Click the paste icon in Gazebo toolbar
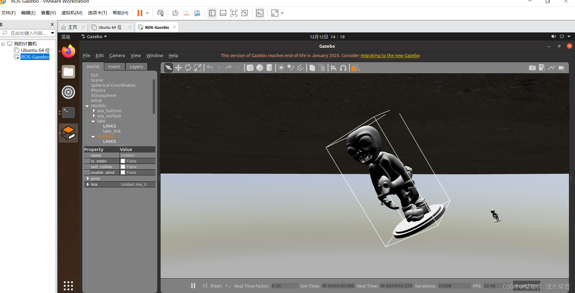 click(x=322, y=68)
